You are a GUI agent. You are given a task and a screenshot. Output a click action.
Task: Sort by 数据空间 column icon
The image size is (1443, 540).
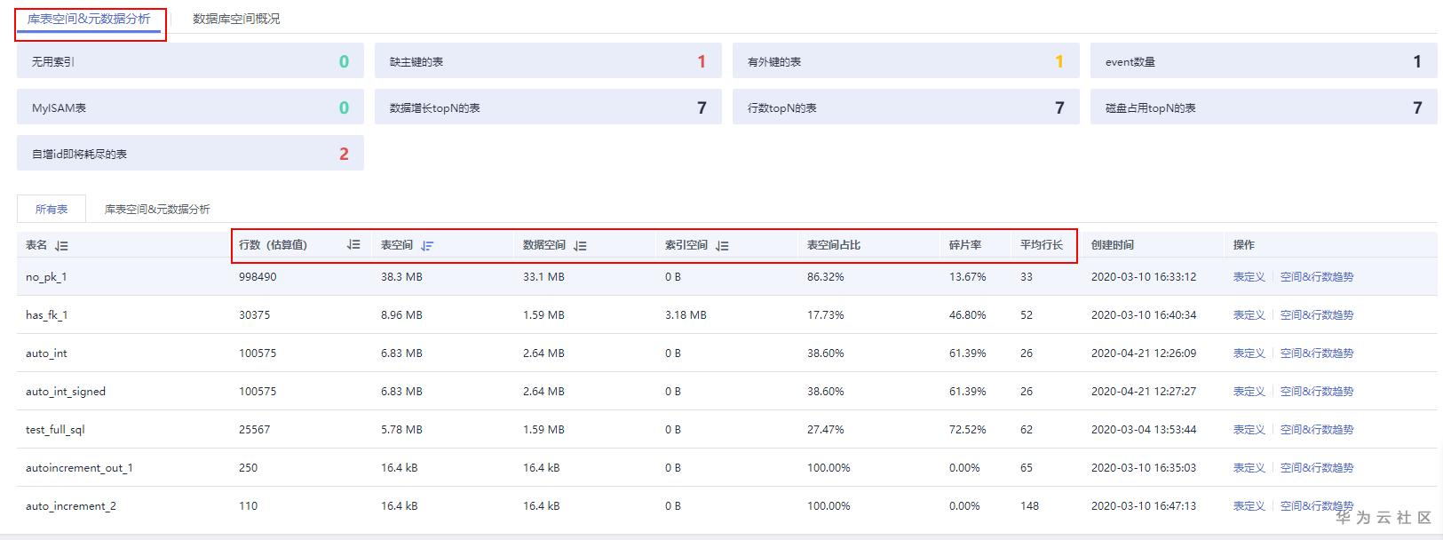580,246
